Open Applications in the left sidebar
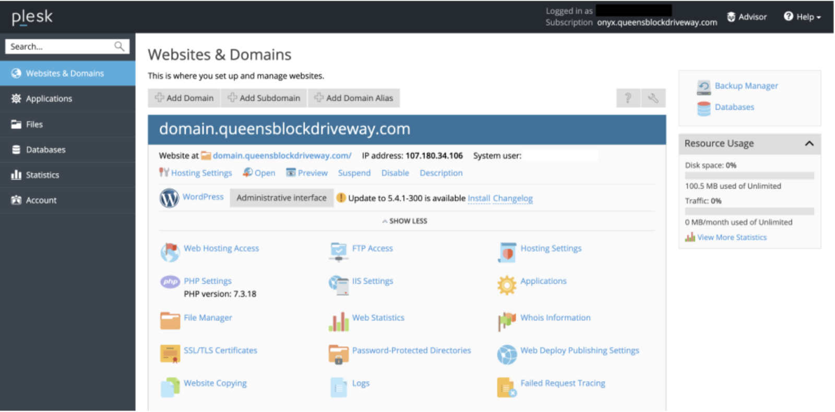This screenshot has height=412, width=835. [x=49, y=99]
